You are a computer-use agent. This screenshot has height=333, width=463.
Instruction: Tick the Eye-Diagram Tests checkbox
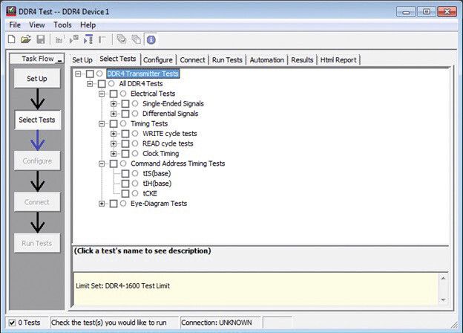[x=114, y=204]
